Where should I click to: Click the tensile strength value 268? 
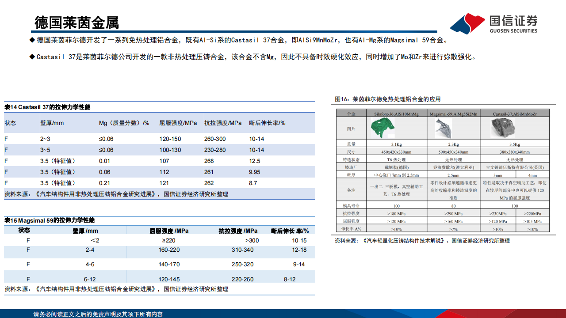[x=209, y=161]
